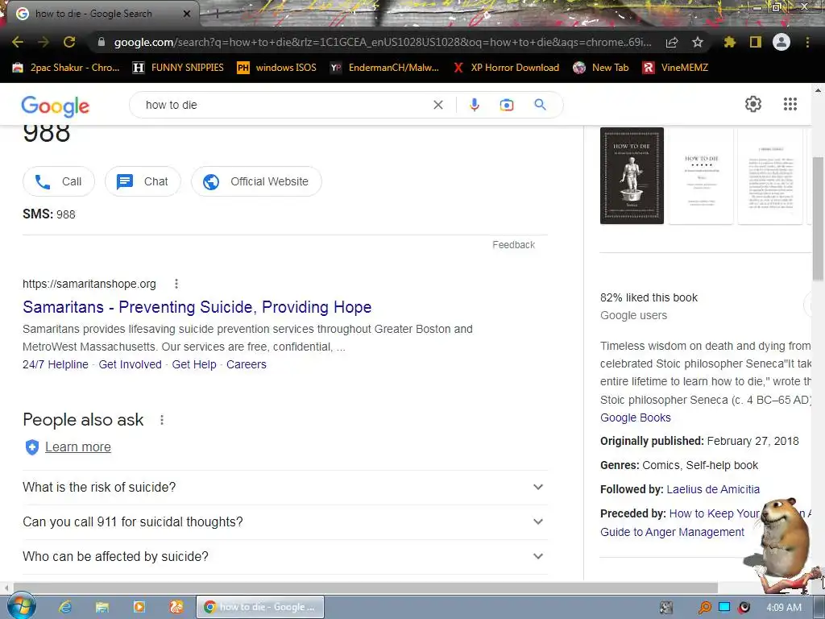This screenshot has height=619, width=825.
Task: Open the People also ask options menu
Action: pos(162,420)
